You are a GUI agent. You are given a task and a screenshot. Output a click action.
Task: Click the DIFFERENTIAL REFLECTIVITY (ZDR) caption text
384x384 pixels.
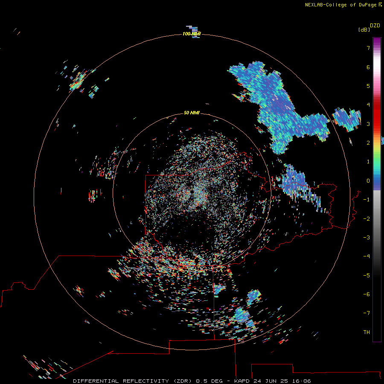click(x=133, y=381)
